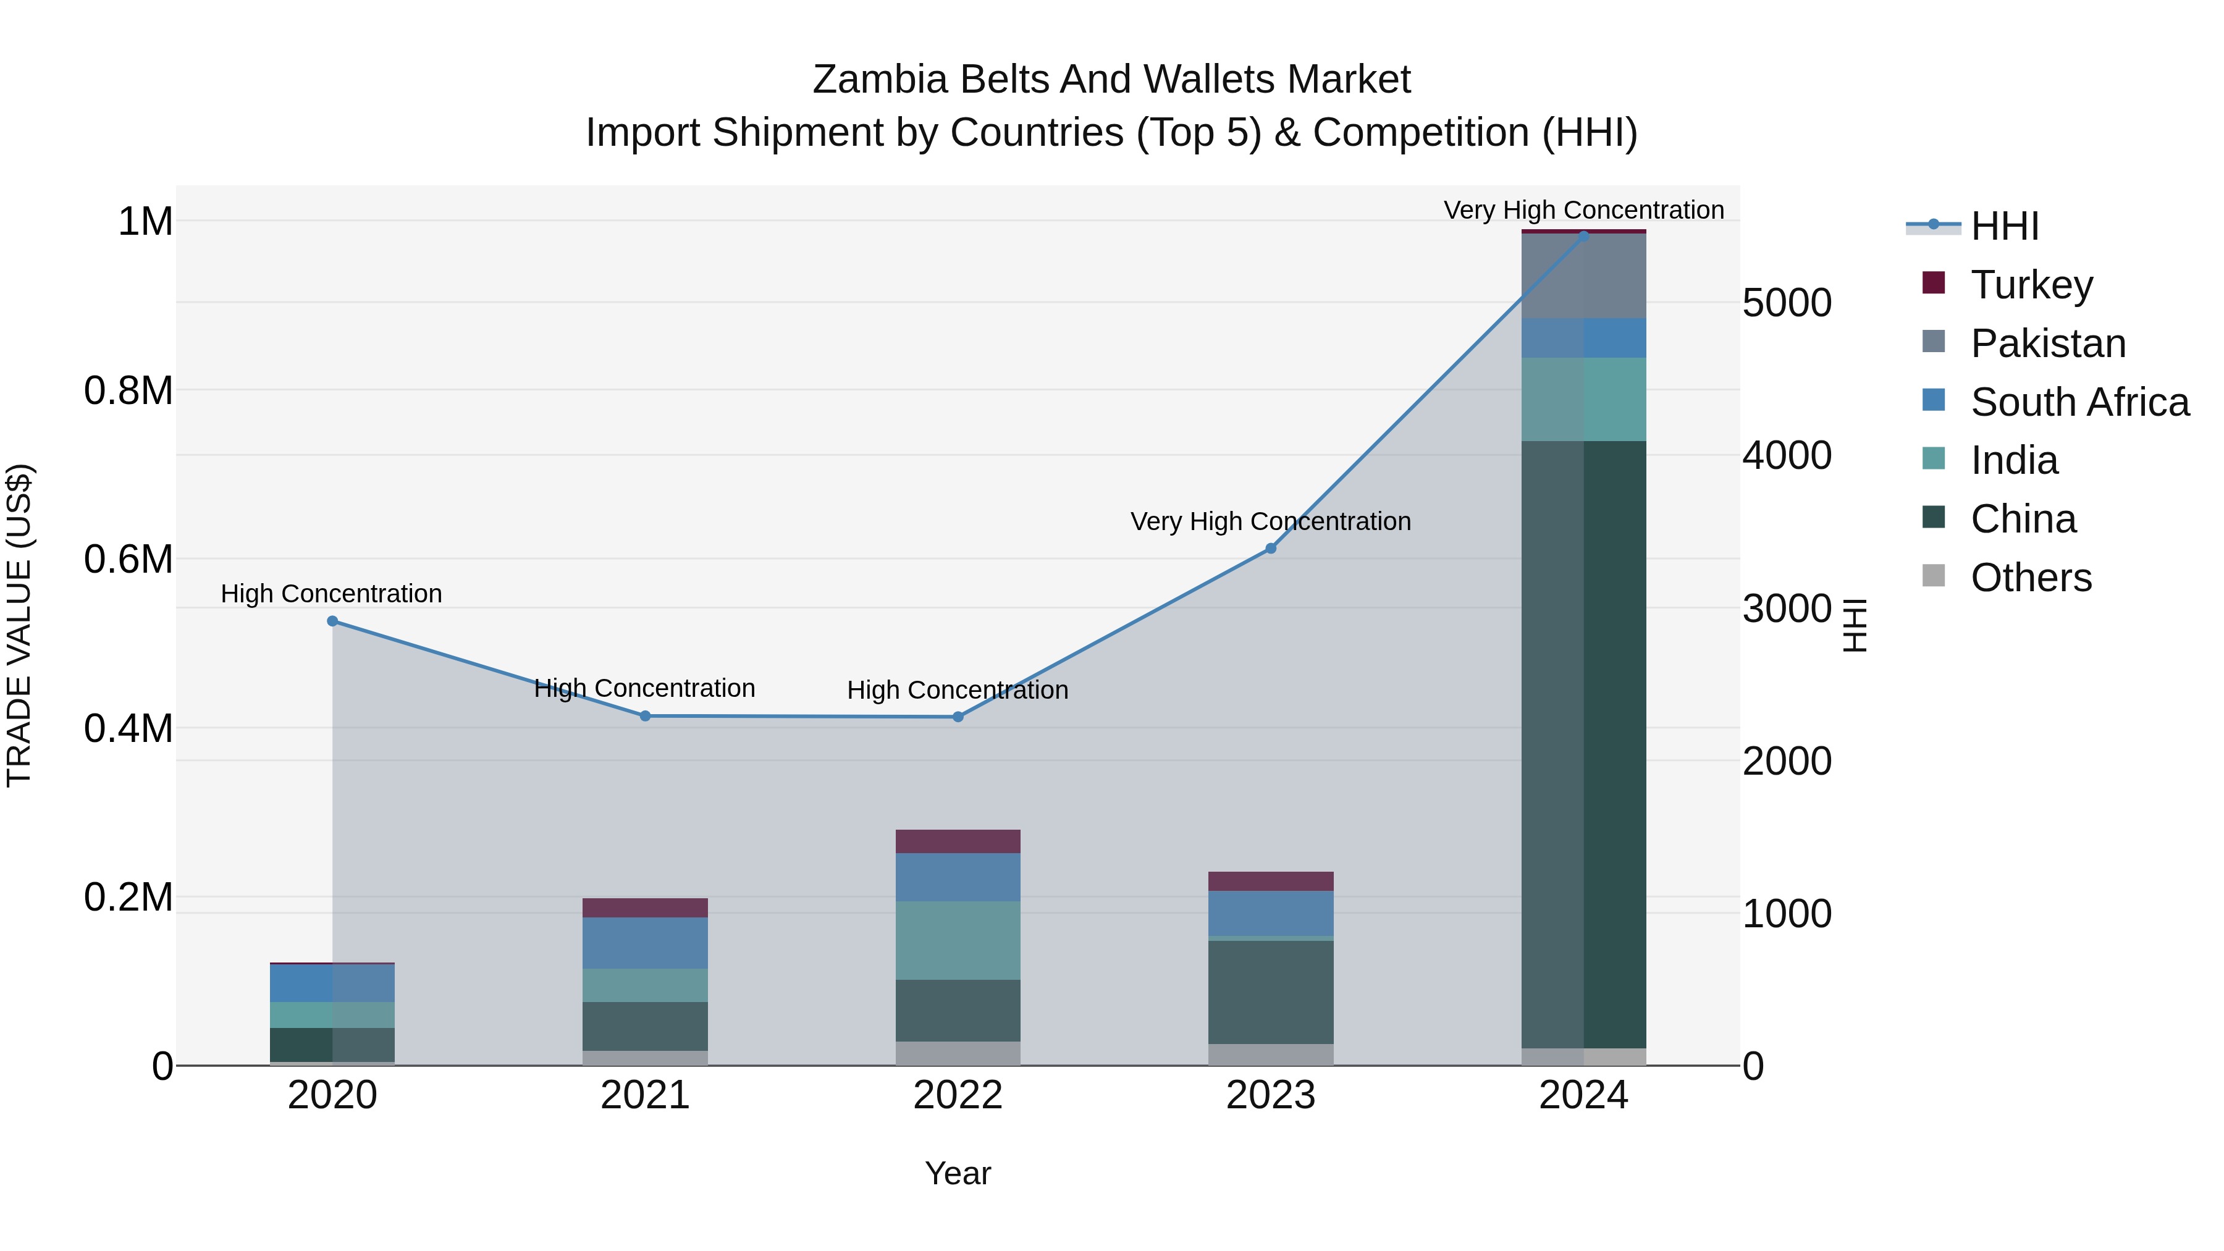The height and width of the screenshot is (1251, 2224).
Task: Click the '3000' right axis tick
Action: click(1787, 608)
